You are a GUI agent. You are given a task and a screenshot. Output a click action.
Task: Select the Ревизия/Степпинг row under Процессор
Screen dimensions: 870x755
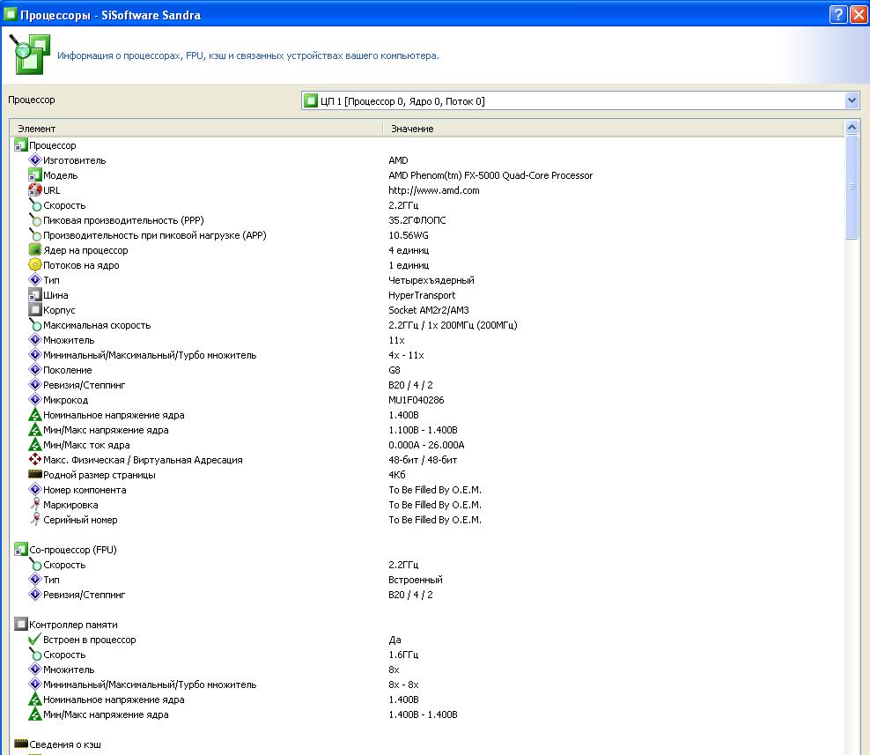[427, 385]
